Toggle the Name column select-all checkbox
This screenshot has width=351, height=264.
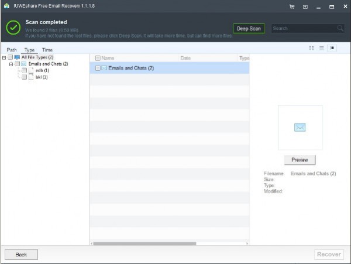tap(98, 58)
